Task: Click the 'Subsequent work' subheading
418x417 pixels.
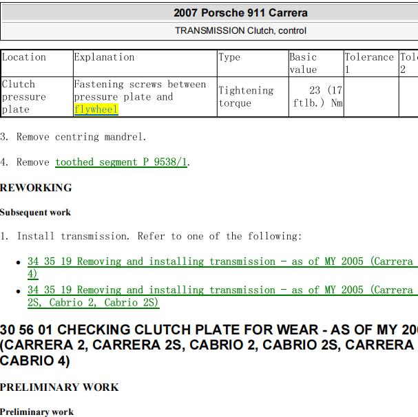Action: coord(35,213)
